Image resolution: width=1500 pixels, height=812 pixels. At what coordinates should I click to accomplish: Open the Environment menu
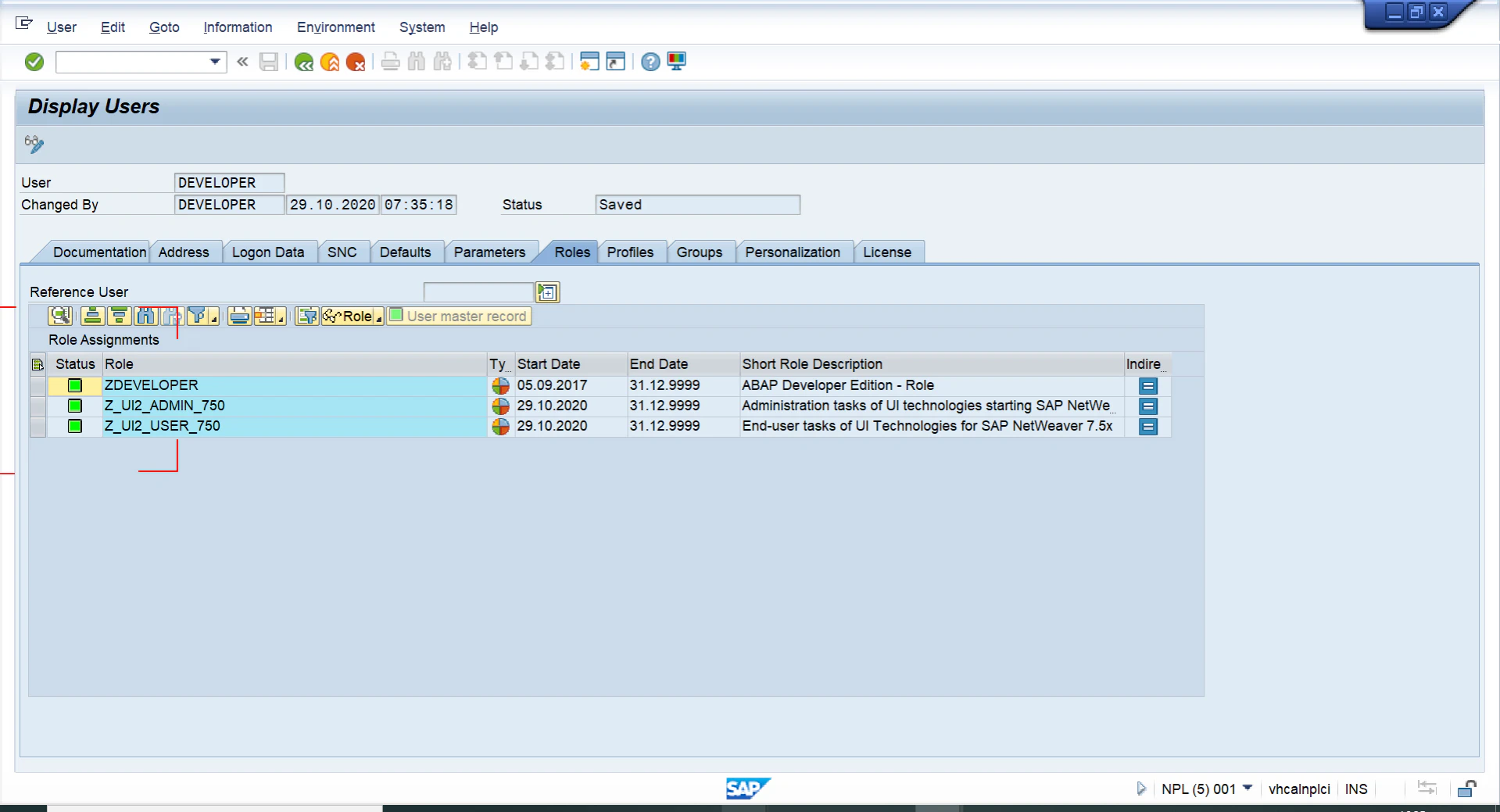coord(335,27)
